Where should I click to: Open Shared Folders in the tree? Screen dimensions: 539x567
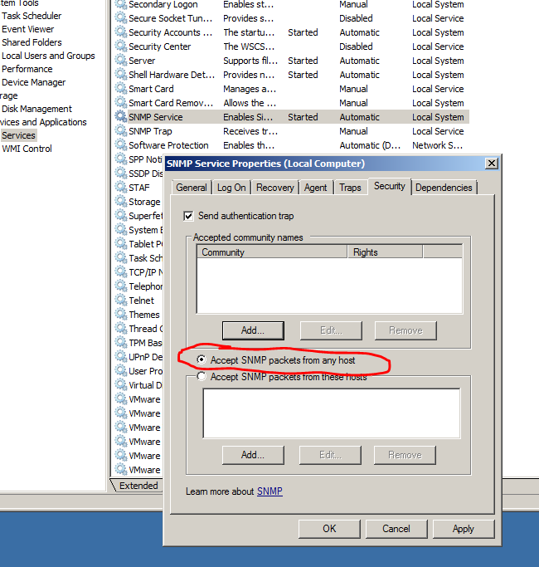pyautogui.click(x=32, y=42)
